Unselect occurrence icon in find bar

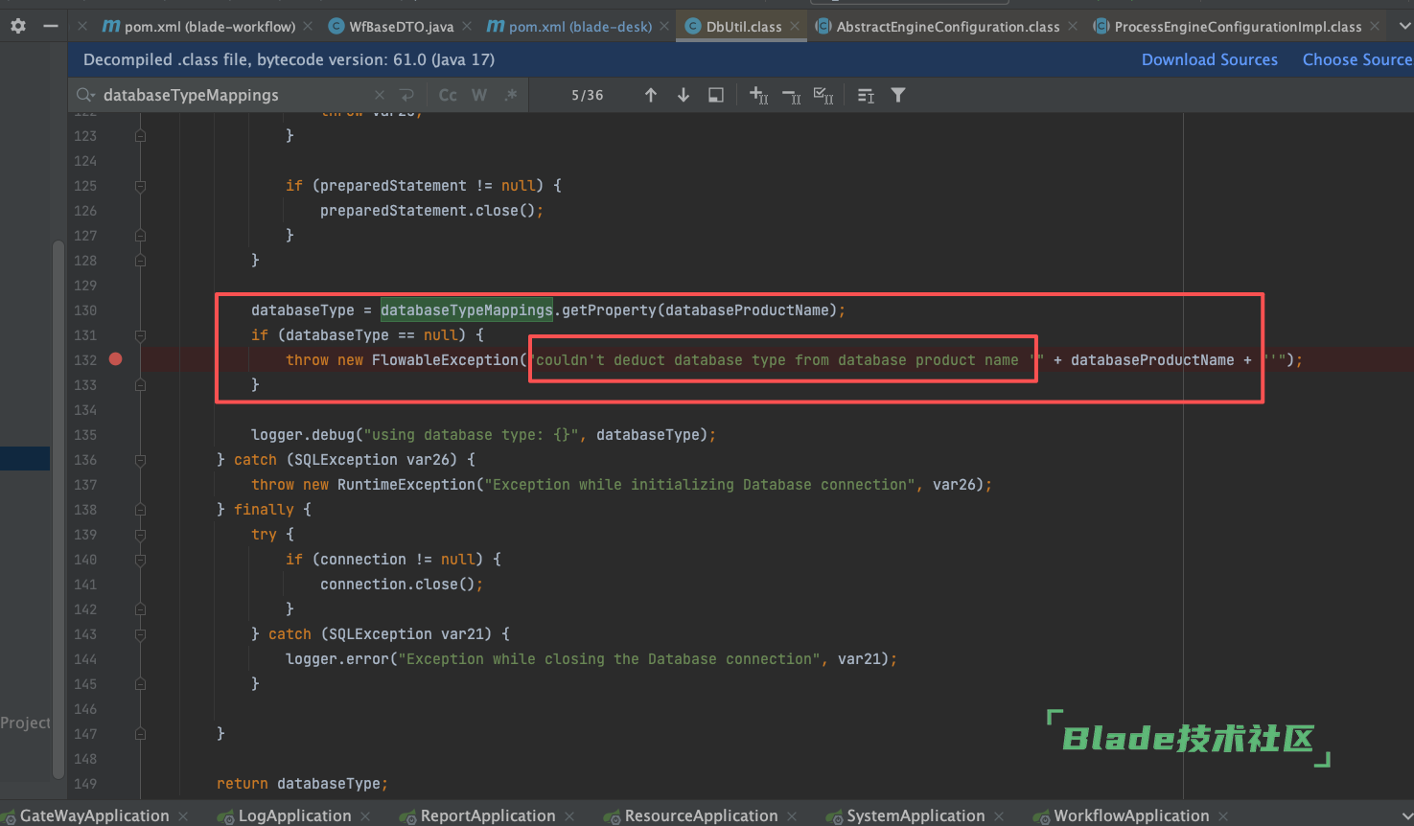(x=791, y=95)
